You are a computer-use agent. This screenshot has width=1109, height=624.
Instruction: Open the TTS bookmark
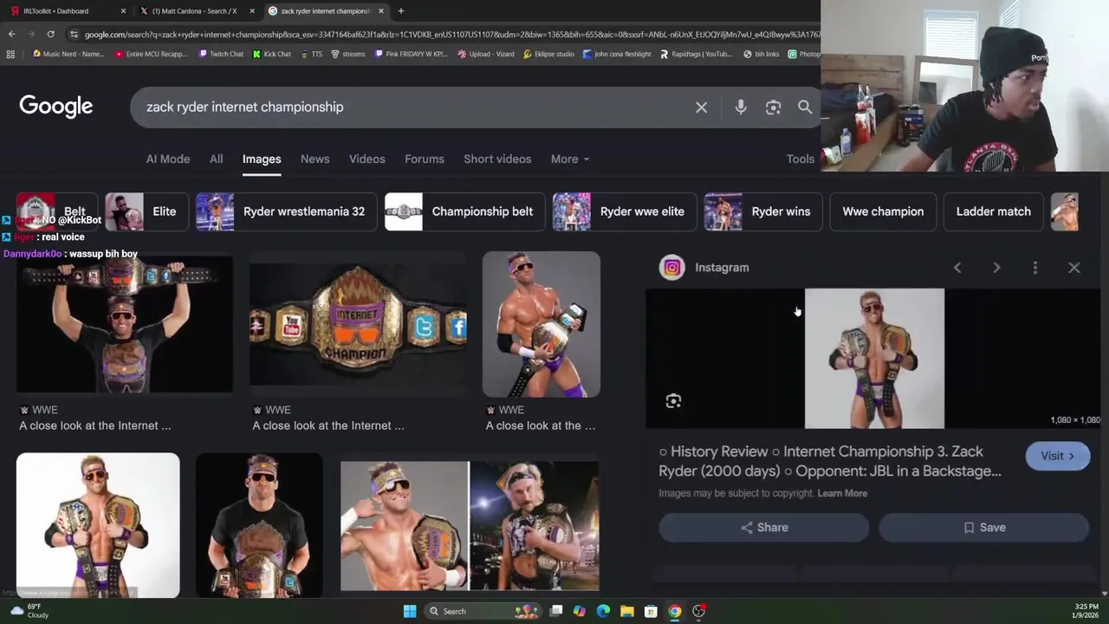click(x=311, y=54)
